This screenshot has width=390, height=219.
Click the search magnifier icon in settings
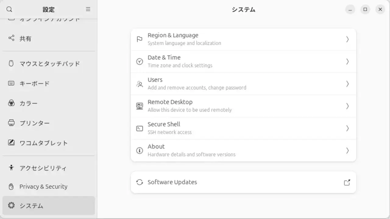coord(9,9)
